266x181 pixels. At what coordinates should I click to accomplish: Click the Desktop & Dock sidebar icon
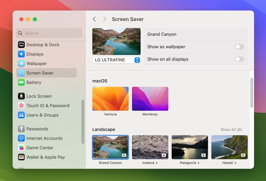point(21,44)
